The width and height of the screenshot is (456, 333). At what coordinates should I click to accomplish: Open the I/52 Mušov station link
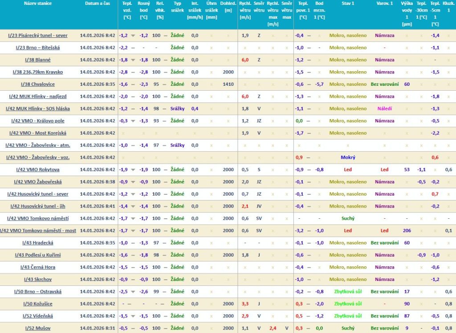[37, 328]
